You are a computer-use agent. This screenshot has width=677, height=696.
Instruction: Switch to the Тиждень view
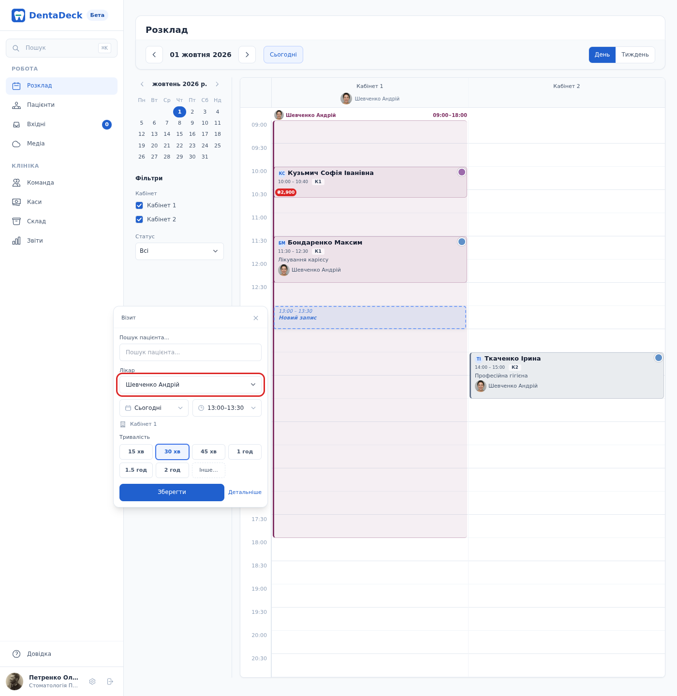pyautogui.click(x=635, y=55)
